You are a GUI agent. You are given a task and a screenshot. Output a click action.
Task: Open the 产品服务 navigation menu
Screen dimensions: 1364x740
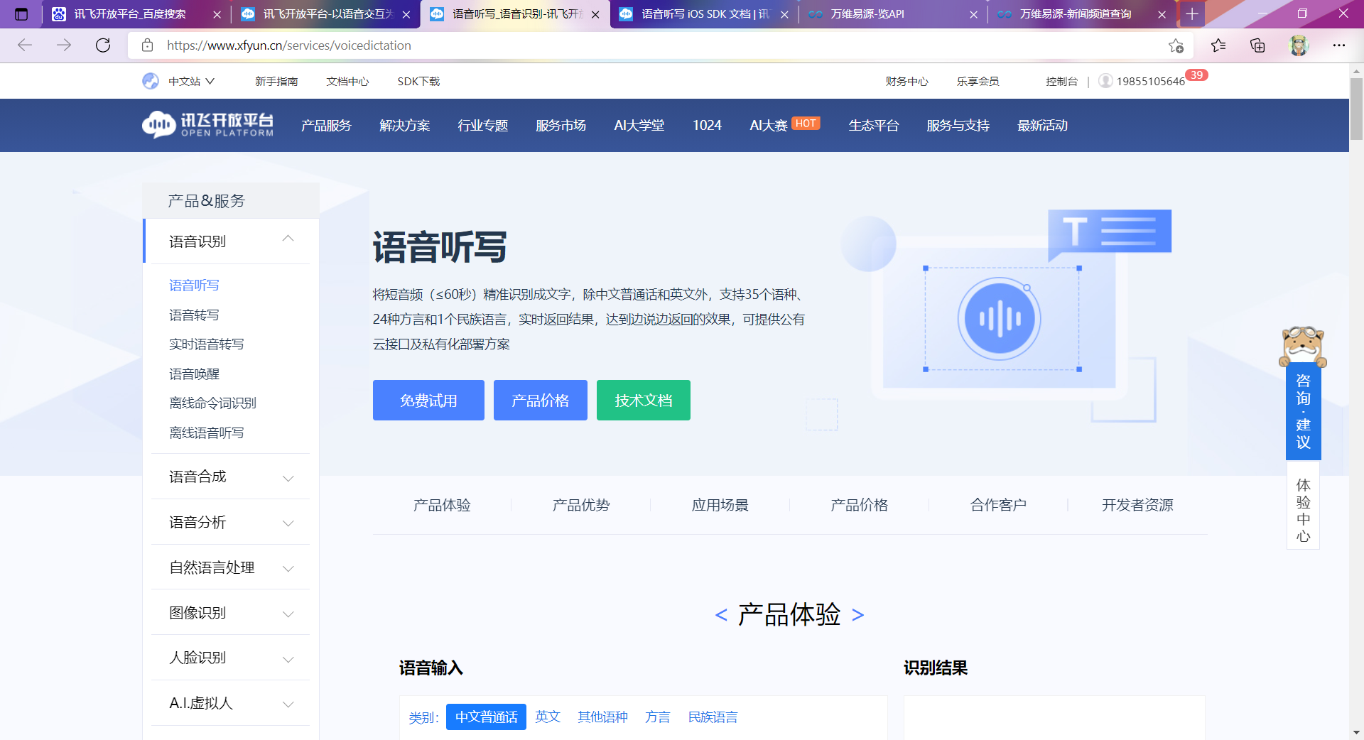(x=326, y=125)
